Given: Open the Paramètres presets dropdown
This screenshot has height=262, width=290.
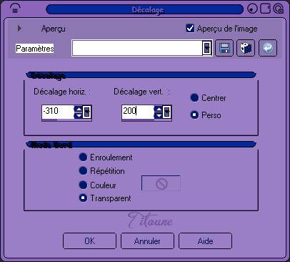Looking at the screenshot, I should tap(207, 48).
